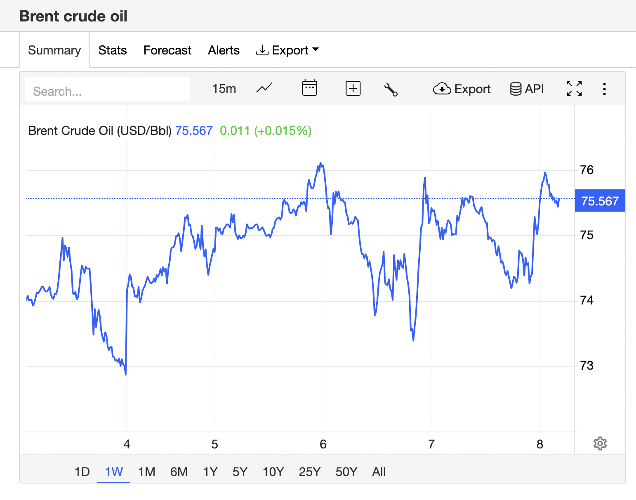Click the Brent Crude Oil (USD/Bbl) legend
This screenshot has height=500, width=636.
pyautogui.click(x=100, y=131)
